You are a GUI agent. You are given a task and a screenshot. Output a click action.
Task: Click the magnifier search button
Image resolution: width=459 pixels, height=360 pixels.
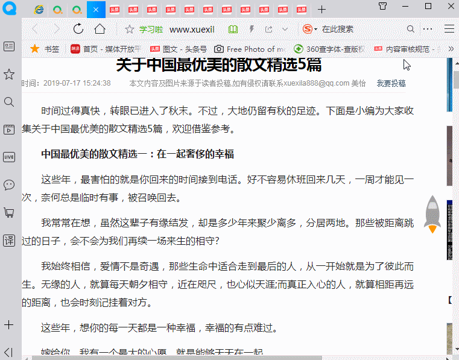tap(411, 29)
